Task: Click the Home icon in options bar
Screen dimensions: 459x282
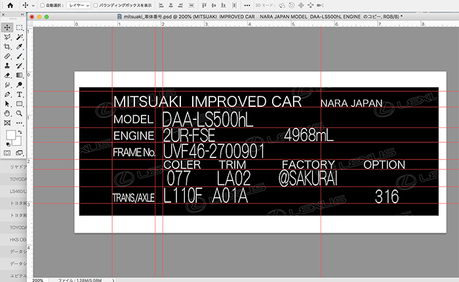Action: point(10,5)
